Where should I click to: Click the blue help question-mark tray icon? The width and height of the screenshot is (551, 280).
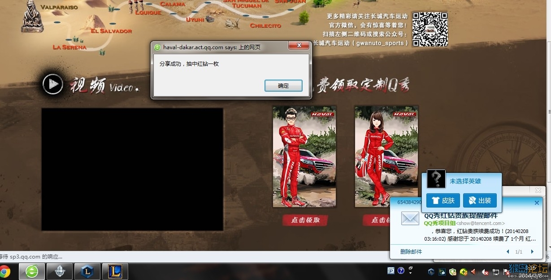(x=401, y=271)
